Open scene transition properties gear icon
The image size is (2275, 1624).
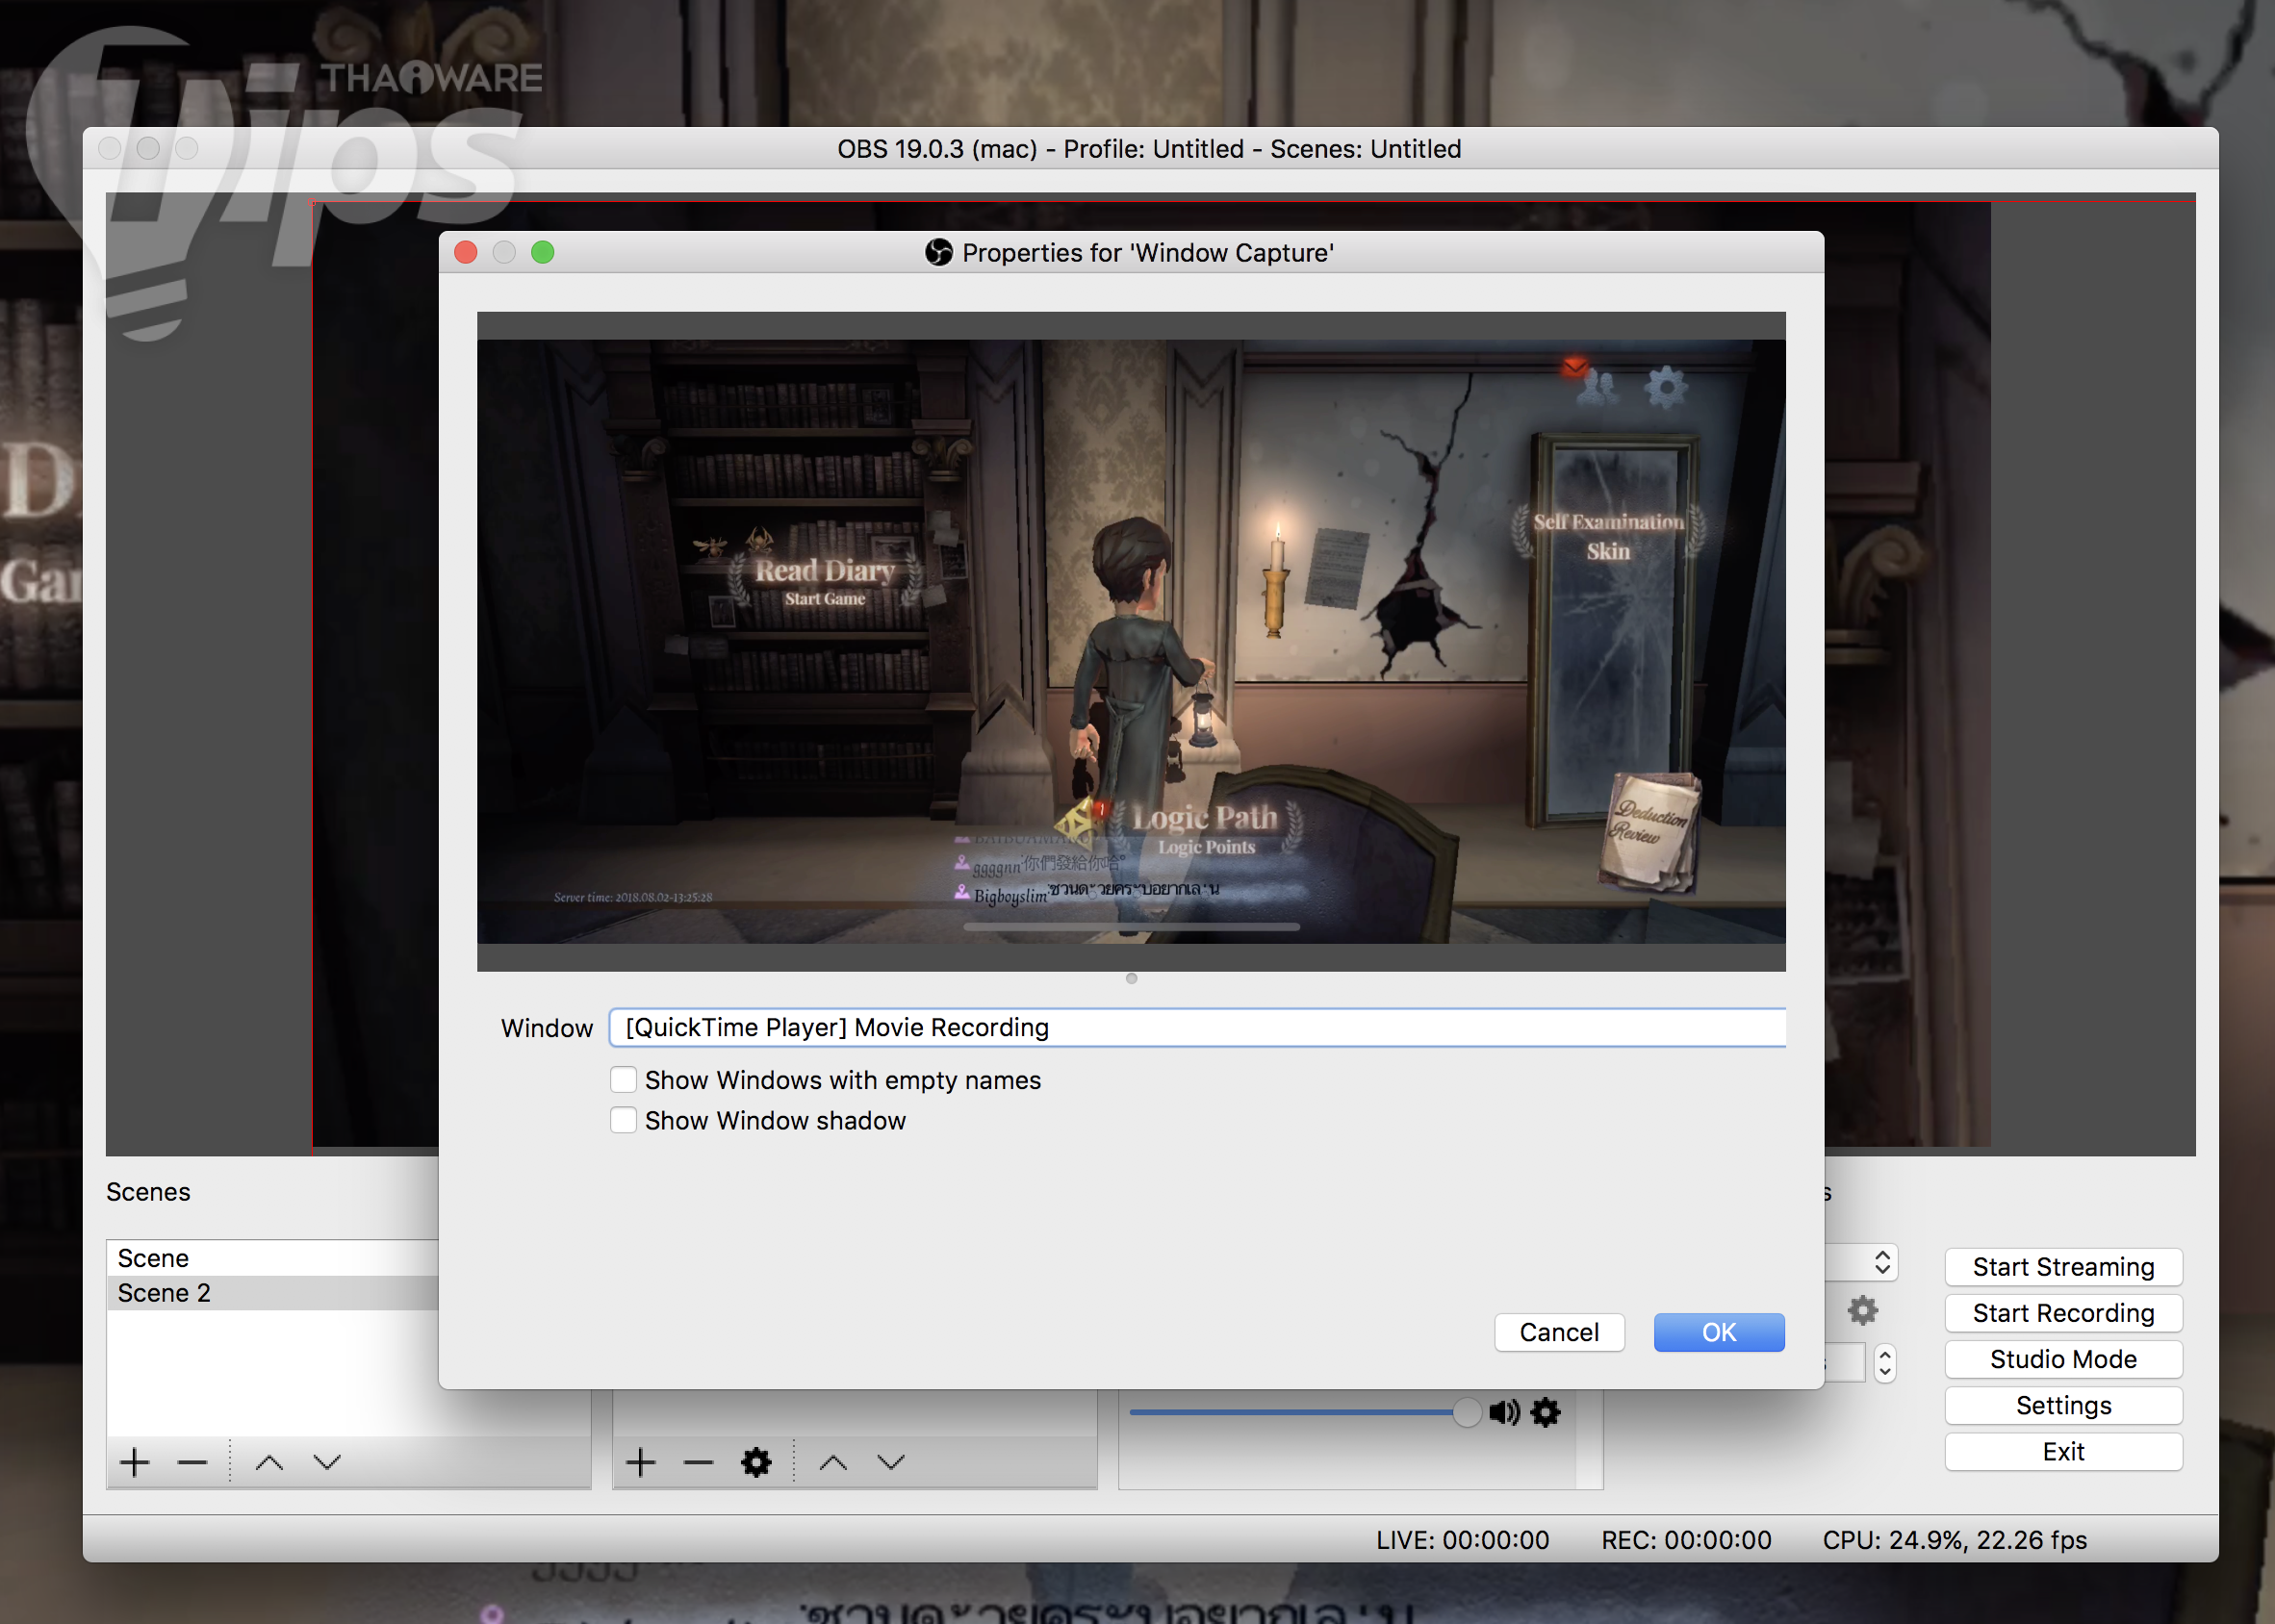point(1862,1310)
